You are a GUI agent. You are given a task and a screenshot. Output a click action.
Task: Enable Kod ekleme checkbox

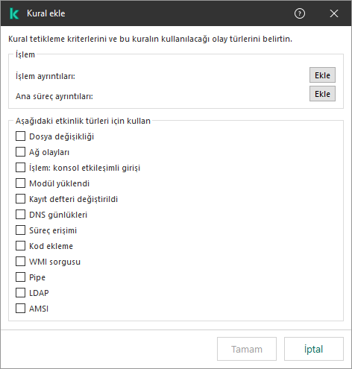point(20,246)
